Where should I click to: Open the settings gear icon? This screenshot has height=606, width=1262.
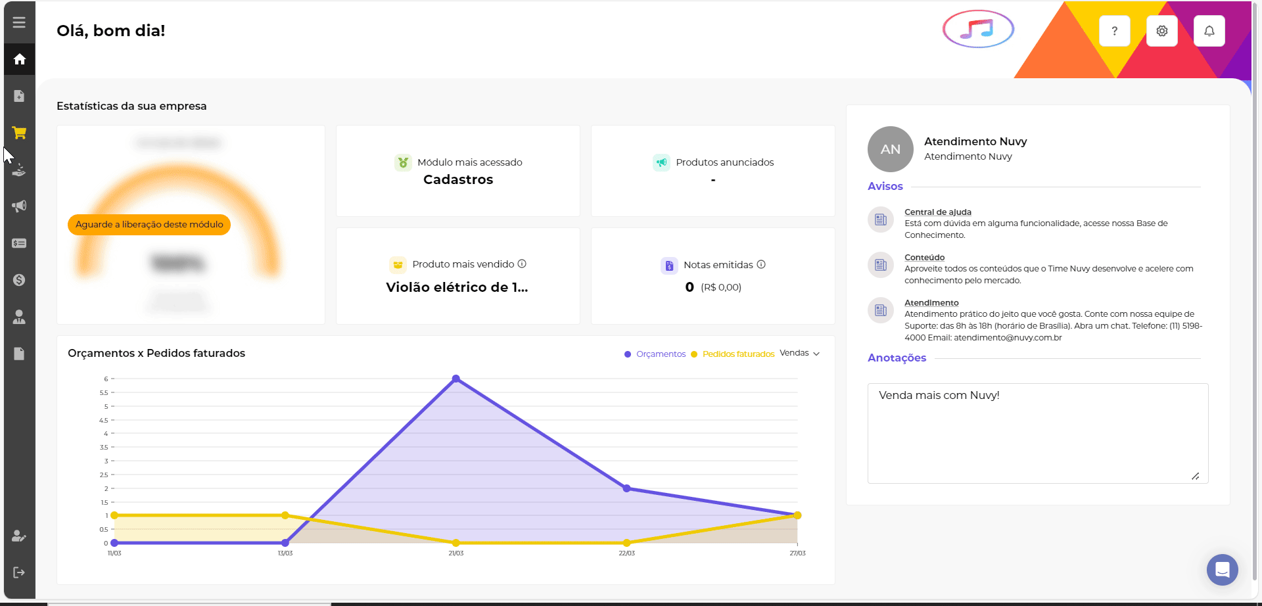(1161, 31)
